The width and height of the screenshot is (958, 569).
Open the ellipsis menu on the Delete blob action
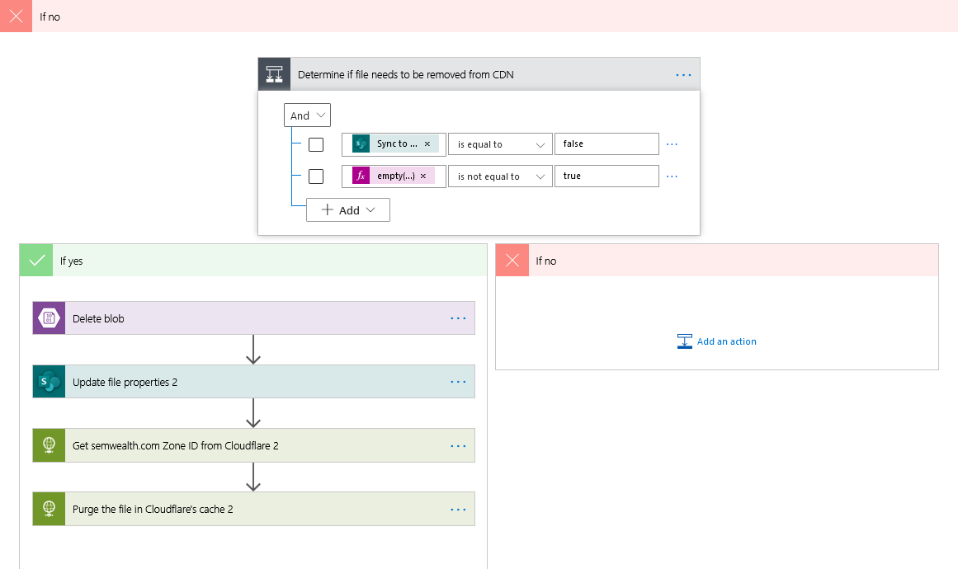pyautogui.click(x=458, y=318)
